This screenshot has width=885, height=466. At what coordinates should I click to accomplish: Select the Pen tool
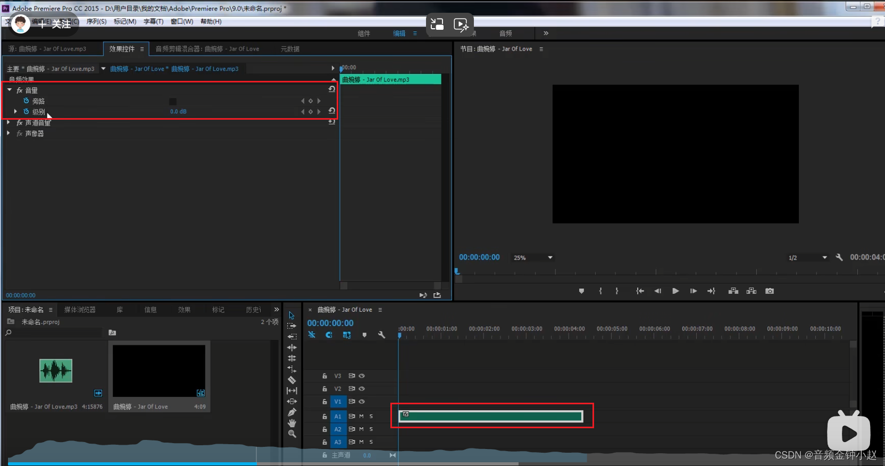point(291,412)
